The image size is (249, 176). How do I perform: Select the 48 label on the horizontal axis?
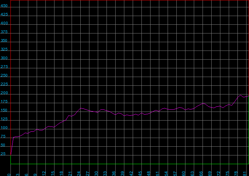click(149, 174)
